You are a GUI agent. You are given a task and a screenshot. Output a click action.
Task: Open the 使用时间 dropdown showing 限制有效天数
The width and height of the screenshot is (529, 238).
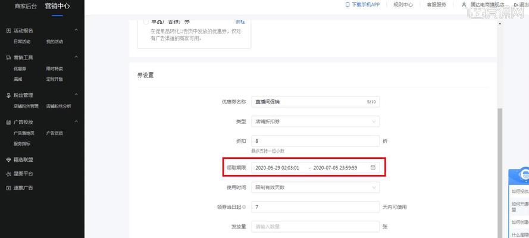[315, 187]
